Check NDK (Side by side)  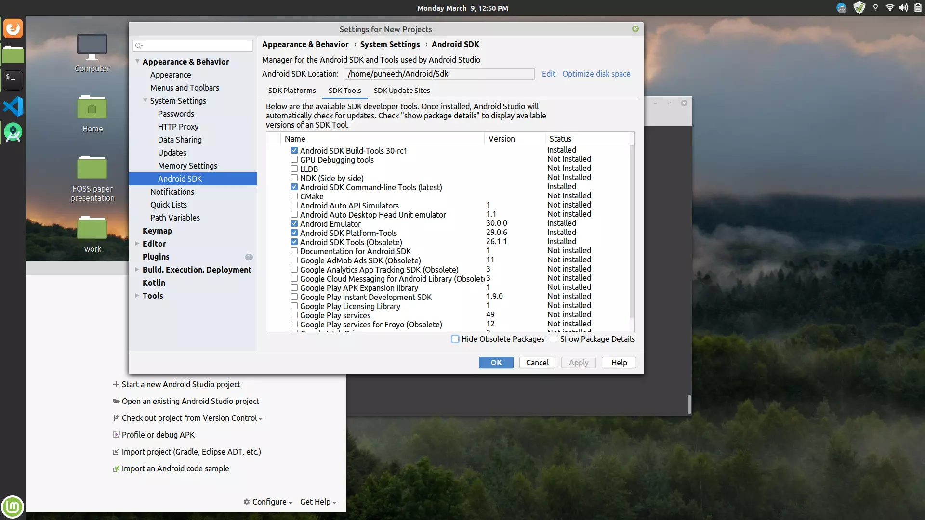(x=294, y=178)
